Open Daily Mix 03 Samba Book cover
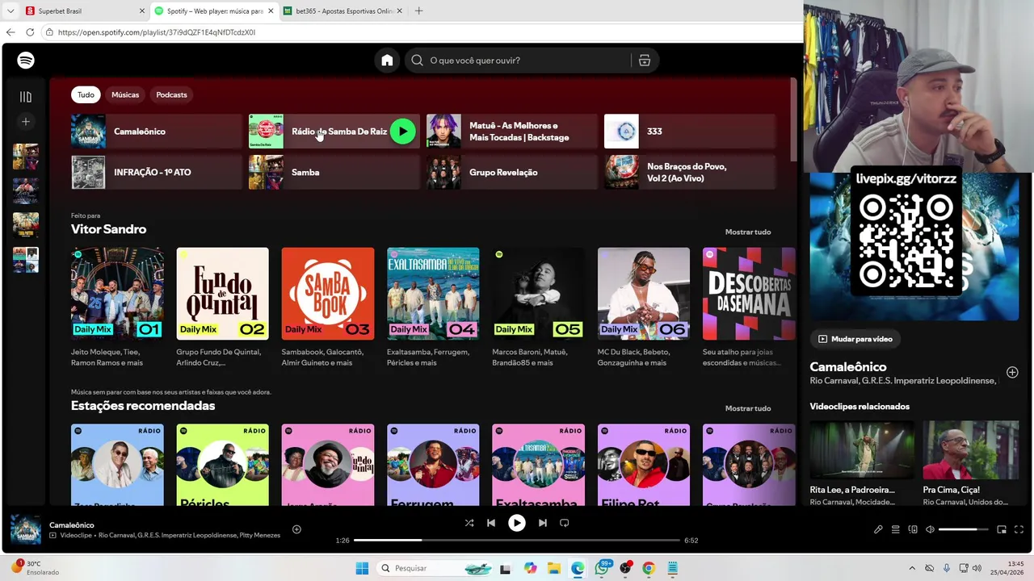This screenshot has height=581, width=1034. click(328, 294)
